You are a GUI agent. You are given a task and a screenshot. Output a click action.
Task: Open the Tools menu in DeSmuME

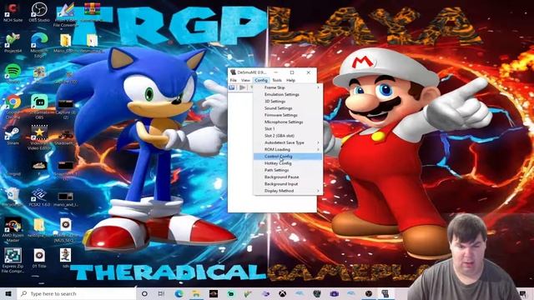(x=277, y=80)
